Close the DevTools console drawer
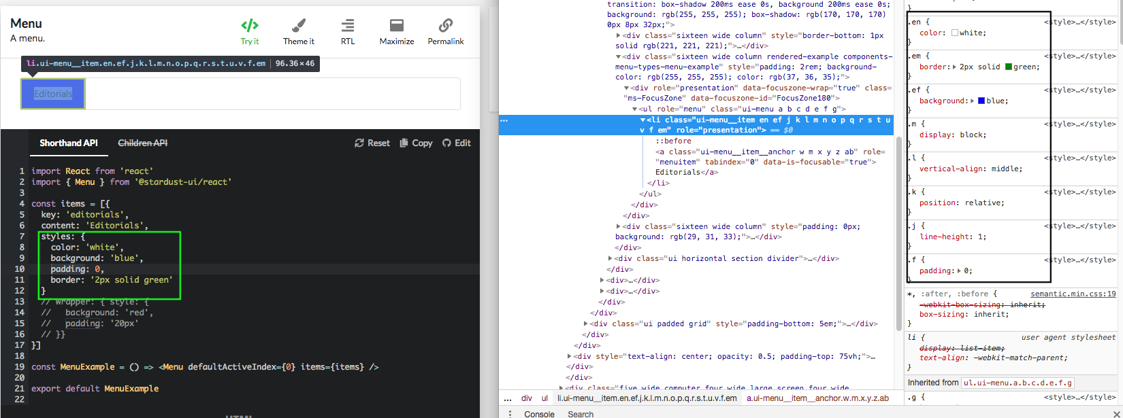The image size is (1123, 418). point(1116,413)
